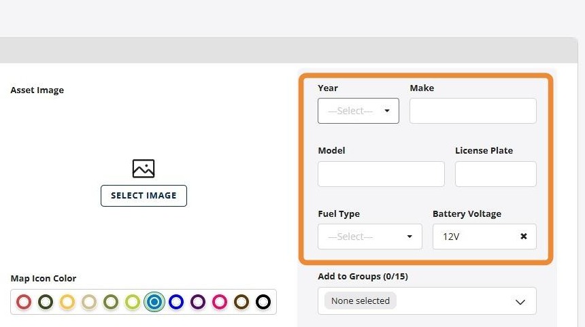585x327 pixels.
Task: Open the Year select dropdown
Action: click(x=358, y=111)
